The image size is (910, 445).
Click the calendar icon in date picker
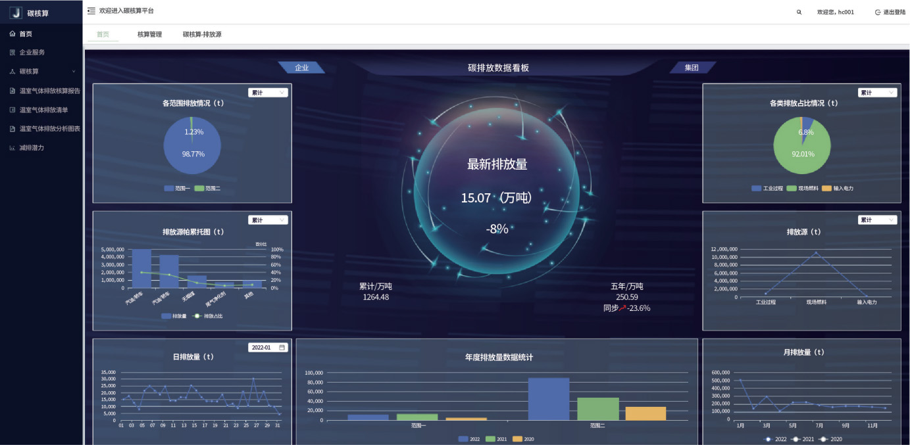click(282, 347)
